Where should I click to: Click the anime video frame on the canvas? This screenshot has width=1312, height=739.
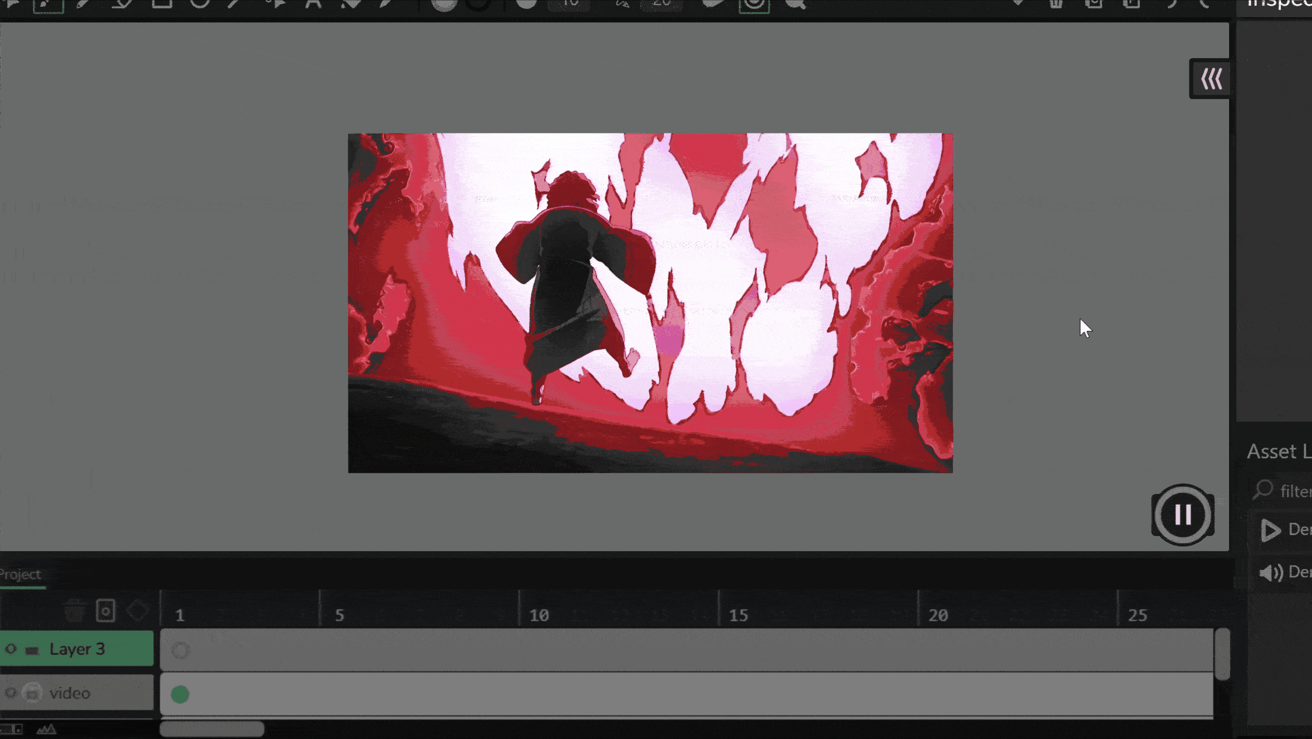point(650,303)
